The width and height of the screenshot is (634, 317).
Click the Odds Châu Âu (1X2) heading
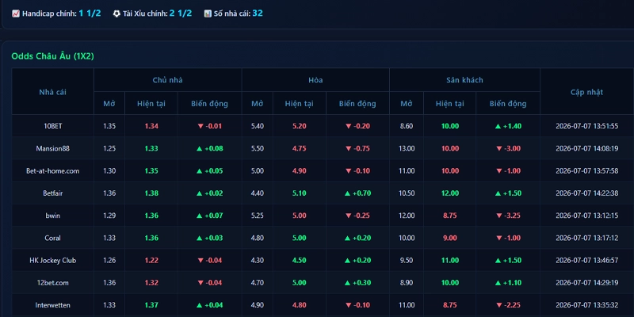point(52,56)
